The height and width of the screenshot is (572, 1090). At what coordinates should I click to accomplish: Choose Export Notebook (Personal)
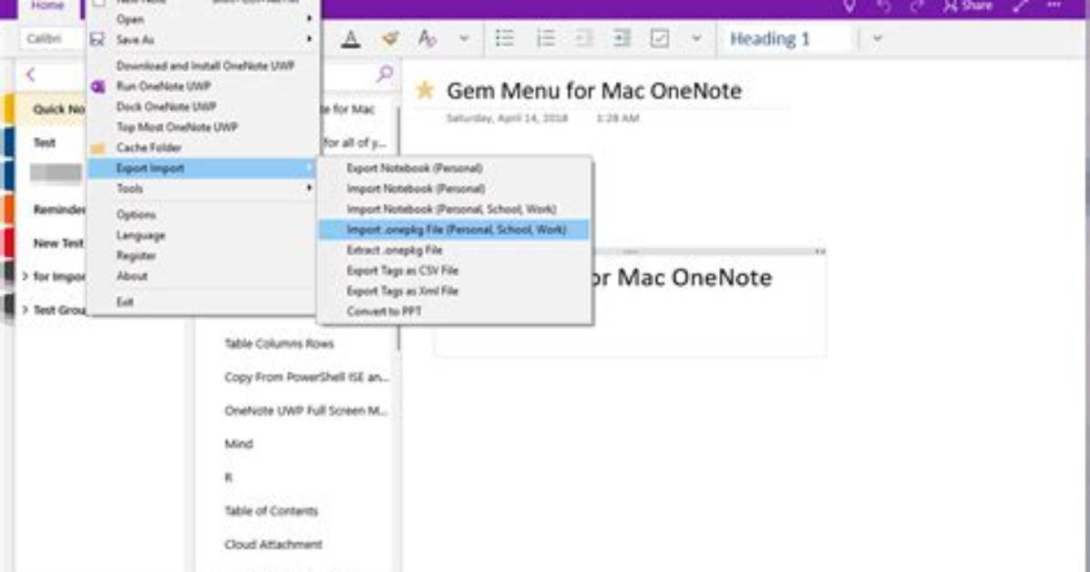(x=455, y=169)
